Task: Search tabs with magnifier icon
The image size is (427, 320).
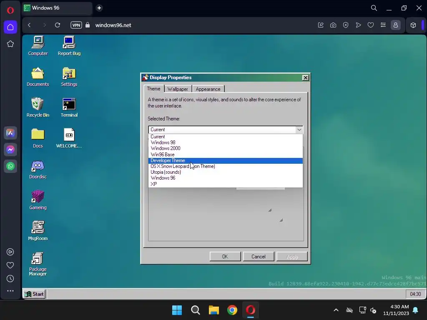Action: tap(374, 8)
